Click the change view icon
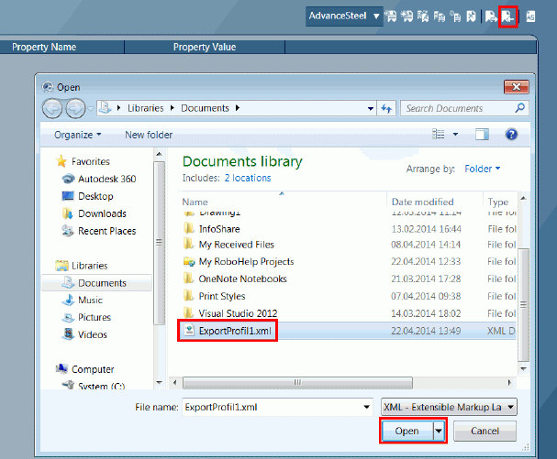557x459 pixels. point(438,134)
